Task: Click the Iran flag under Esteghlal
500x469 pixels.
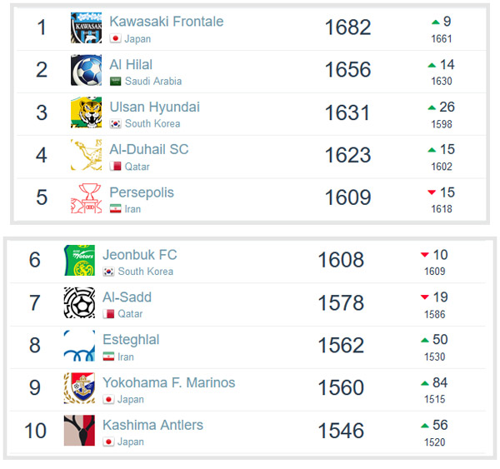Action: pos(108,357)
